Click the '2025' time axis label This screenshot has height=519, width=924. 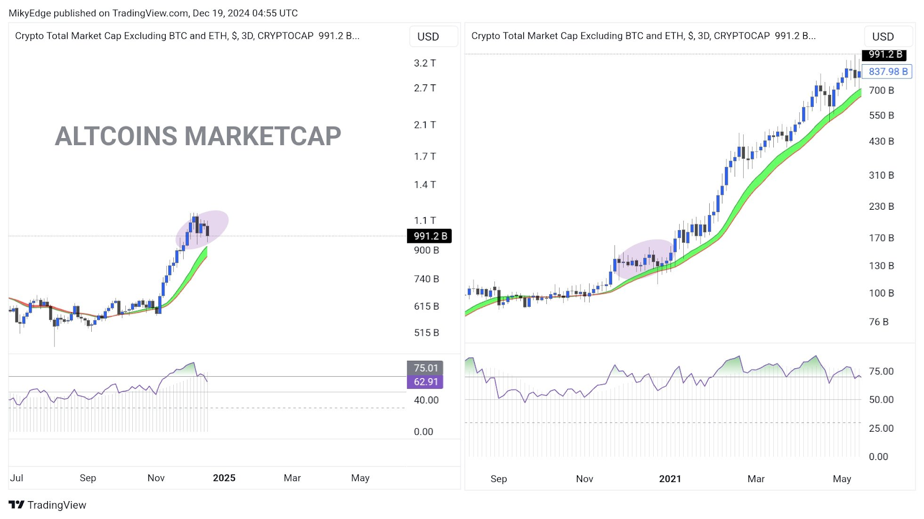(224, 478)
